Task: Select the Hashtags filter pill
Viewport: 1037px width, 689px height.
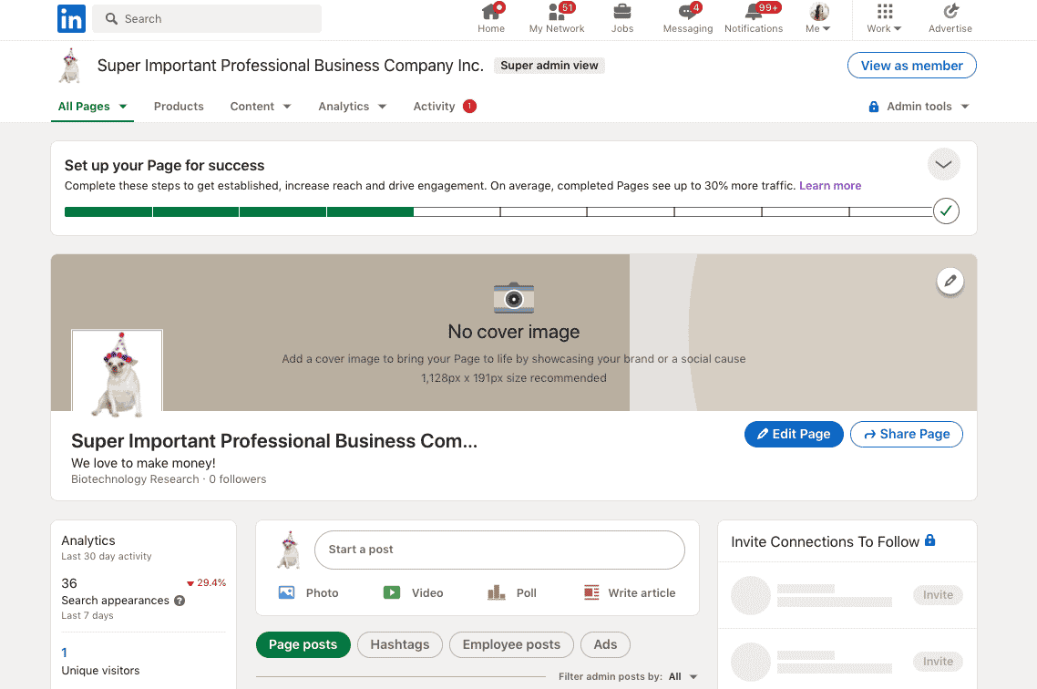Action: click(x=399, y=644)
